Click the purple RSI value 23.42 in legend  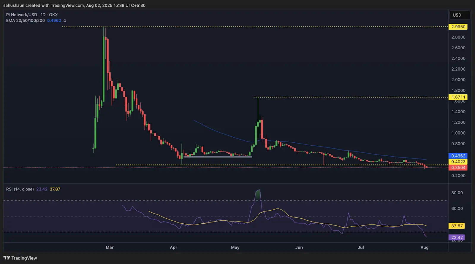42,189
